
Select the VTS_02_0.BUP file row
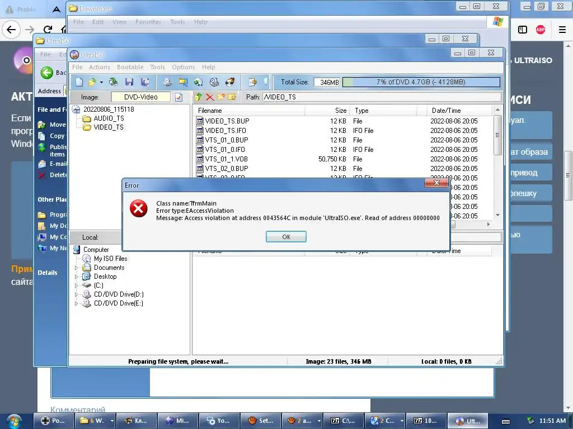344,169
